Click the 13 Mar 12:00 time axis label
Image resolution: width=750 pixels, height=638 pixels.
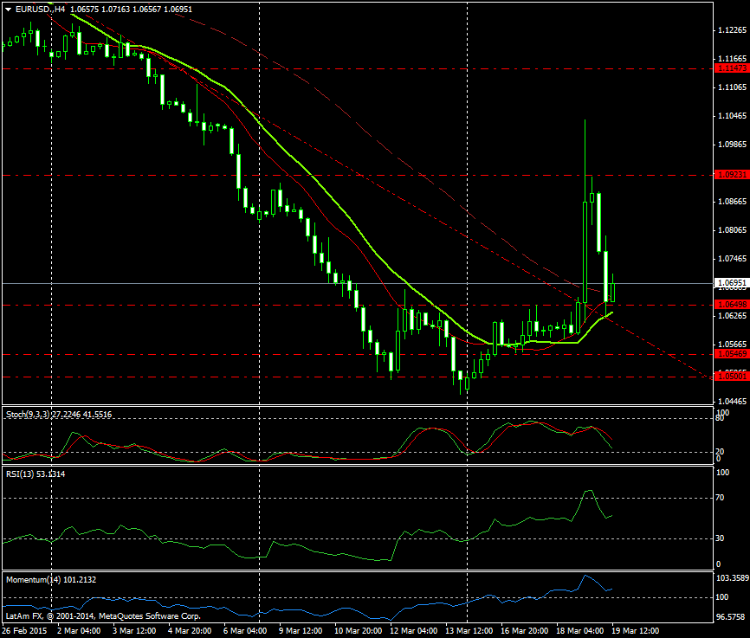(x=469, y=631)
